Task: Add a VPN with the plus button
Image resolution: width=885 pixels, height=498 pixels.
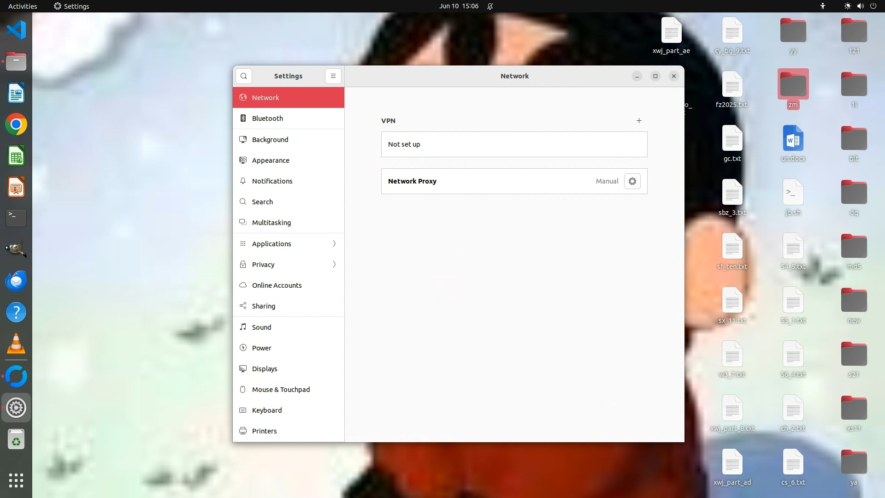Action: [639, 121]
